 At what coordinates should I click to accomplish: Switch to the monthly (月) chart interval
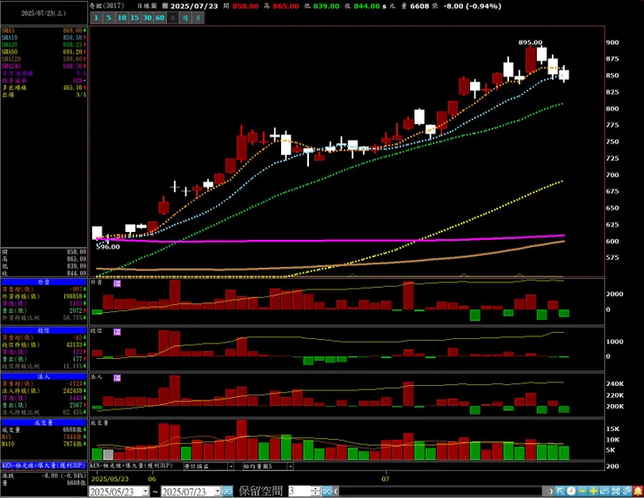pyautogui.click(x=198, y=18)
